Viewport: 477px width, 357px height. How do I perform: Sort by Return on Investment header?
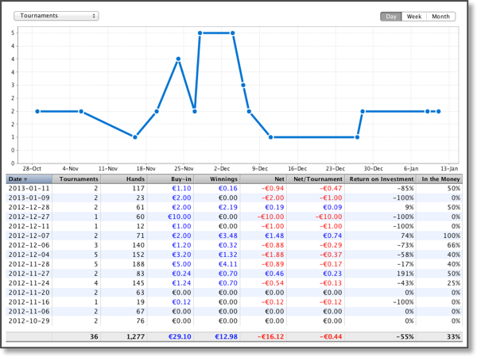coord(380,179)
